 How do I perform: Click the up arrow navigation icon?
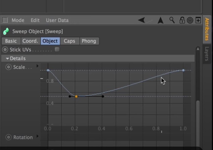pos(160,20)
